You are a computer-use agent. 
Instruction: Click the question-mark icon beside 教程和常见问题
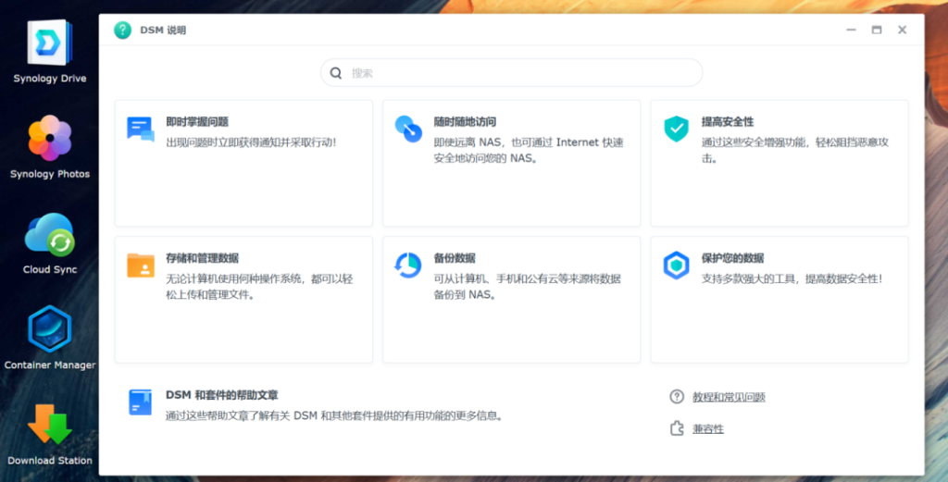coord(677,397)
